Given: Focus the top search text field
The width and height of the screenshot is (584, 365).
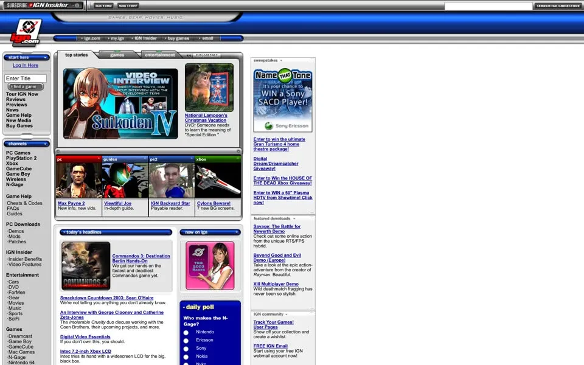Looking at the screenshot, I should coord(488,6).
